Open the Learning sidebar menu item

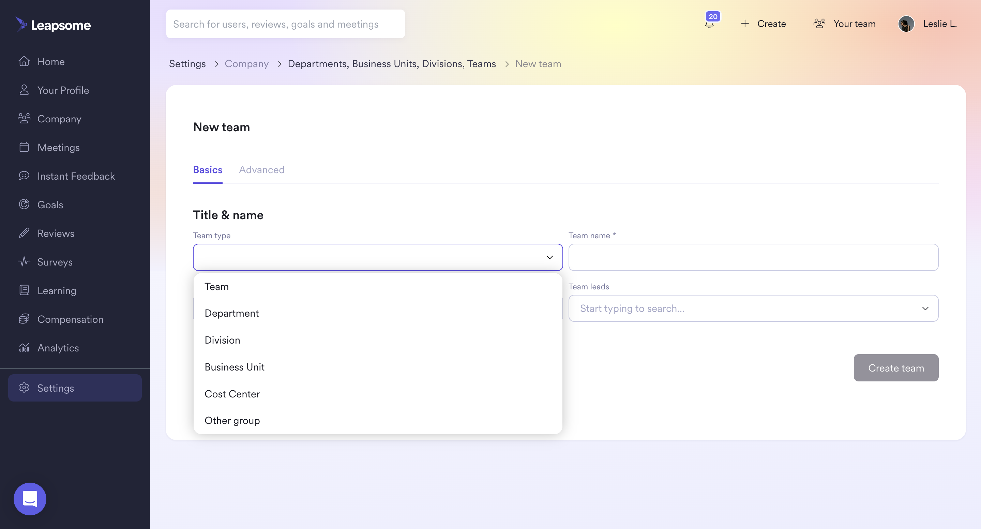(56, 290)
